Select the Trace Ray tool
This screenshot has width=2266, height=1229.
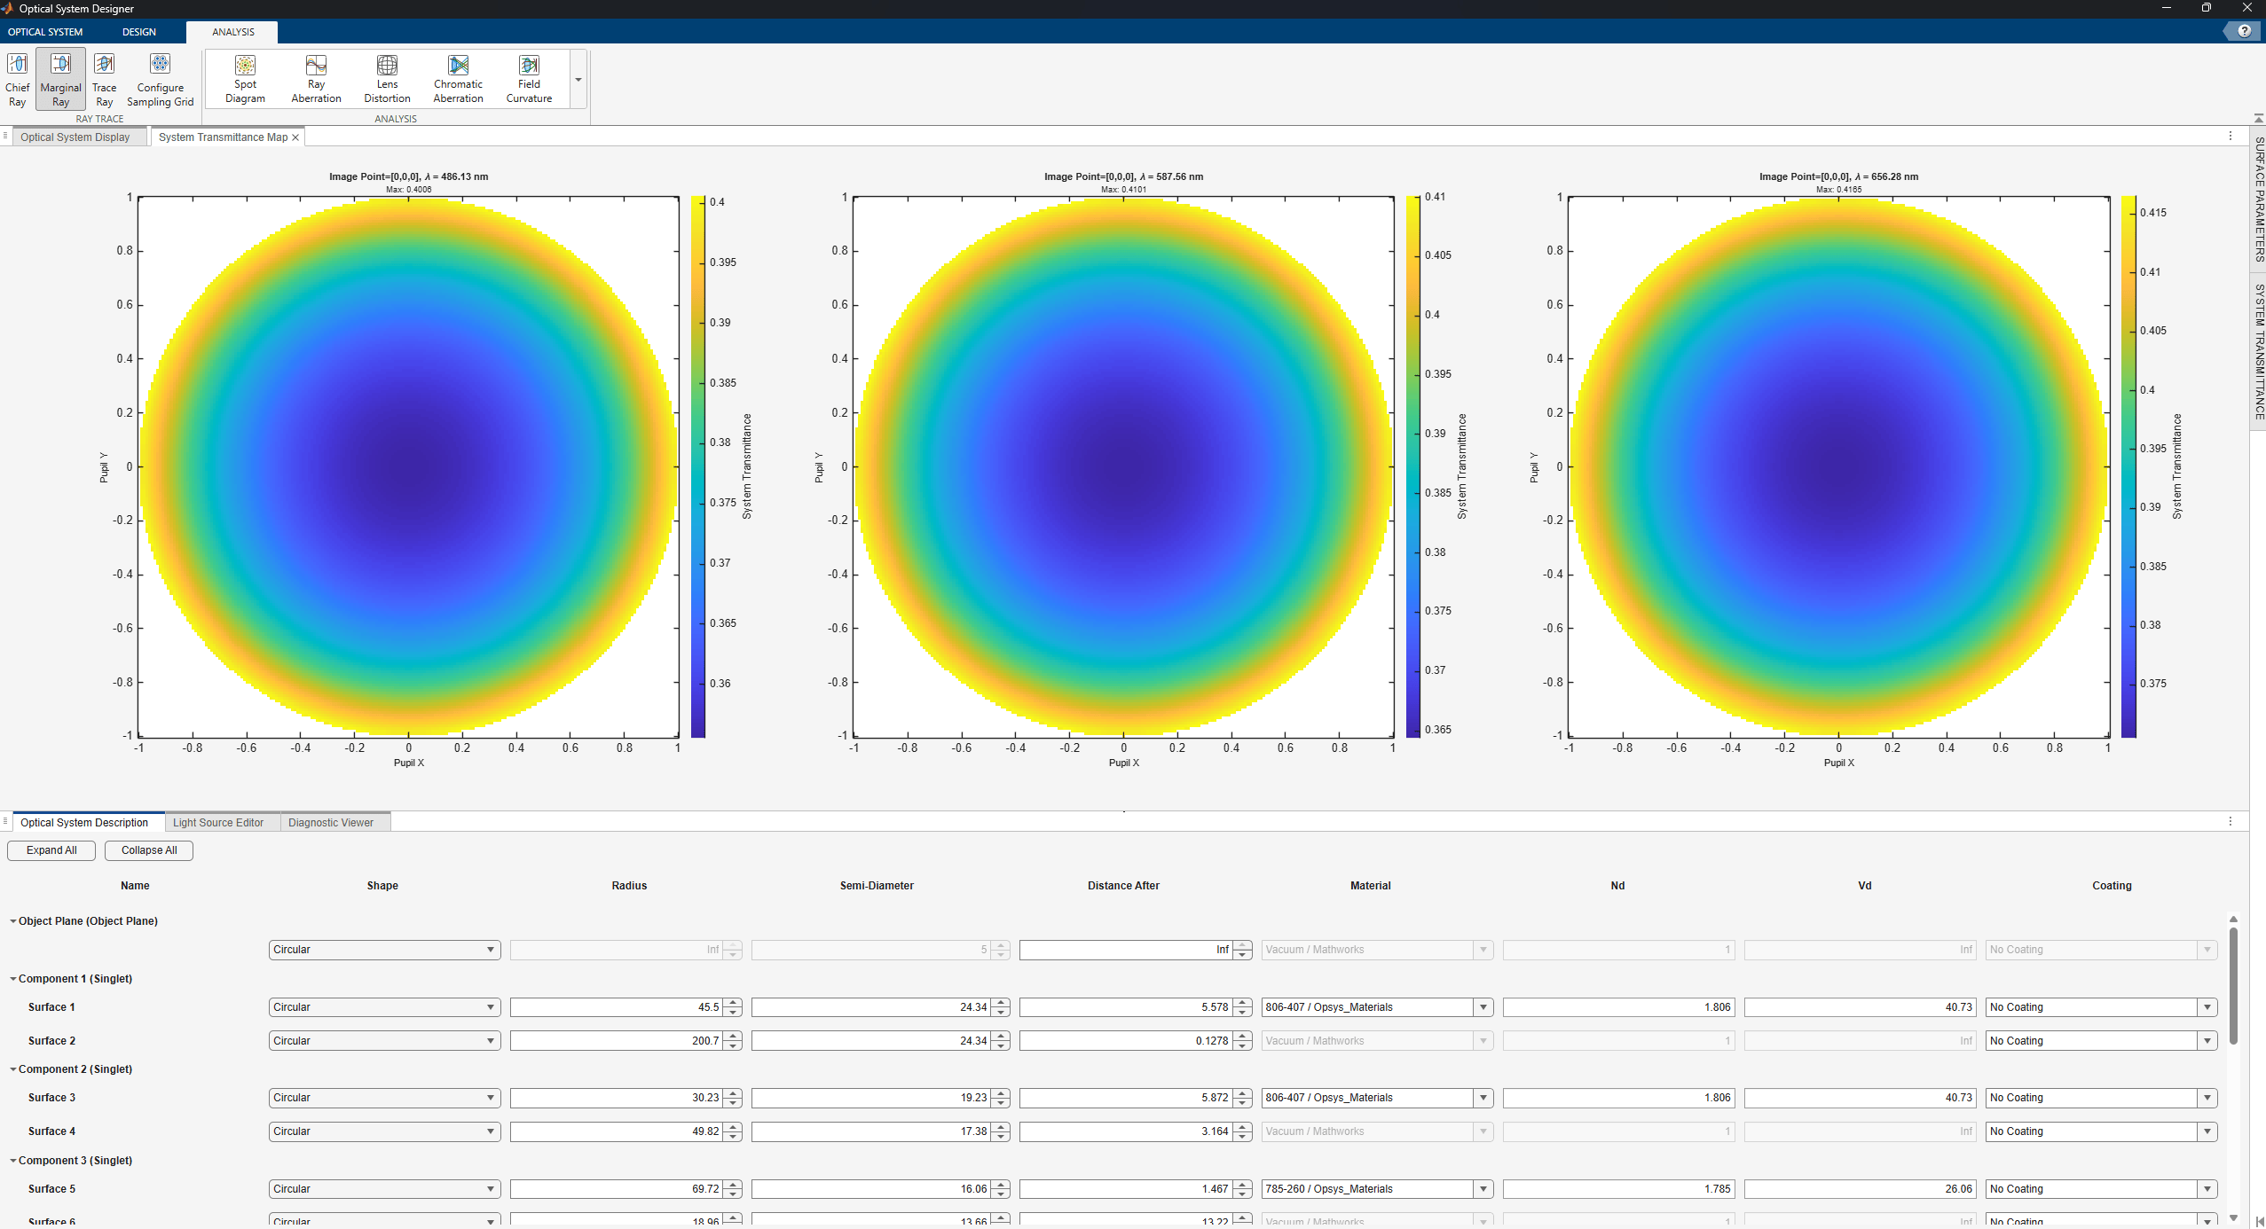[x=104, y=80]
